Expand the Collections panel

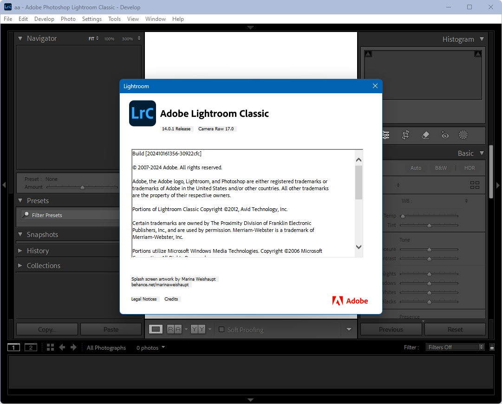click(20, 265)
